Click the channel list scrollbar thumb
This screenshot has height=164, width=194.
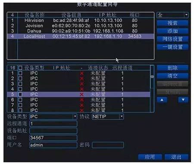152,77
